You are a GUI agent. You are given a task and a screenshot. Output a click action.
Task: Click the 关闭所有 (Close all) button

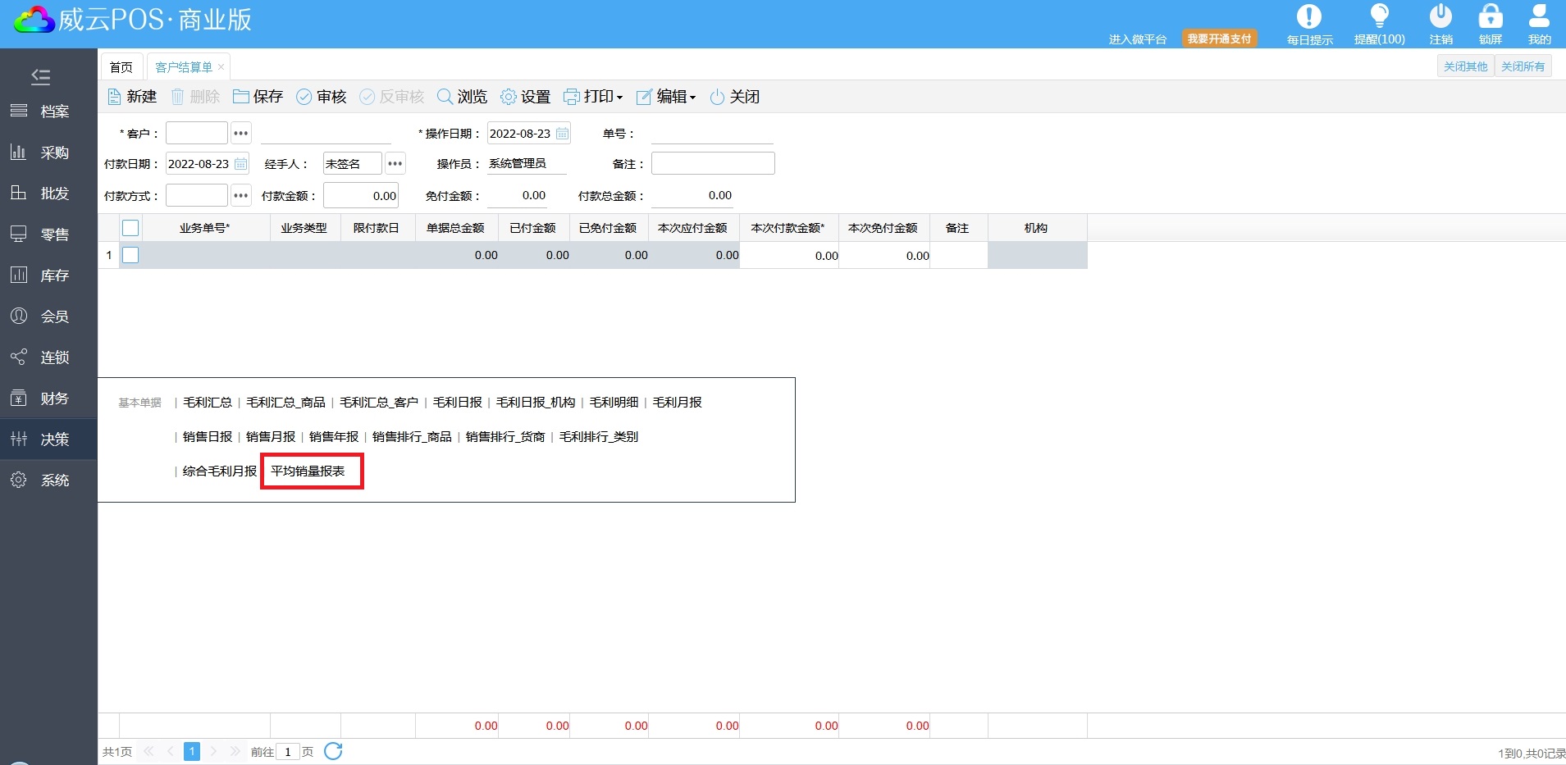(1523, 66)
